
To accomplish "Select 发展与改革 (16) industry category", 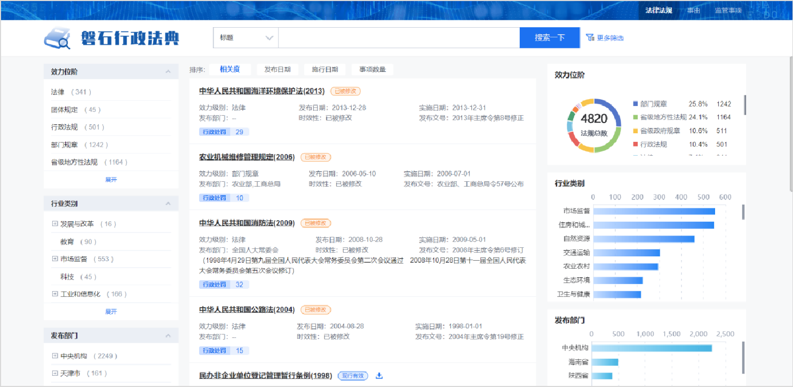I will [x=88, y=224].
